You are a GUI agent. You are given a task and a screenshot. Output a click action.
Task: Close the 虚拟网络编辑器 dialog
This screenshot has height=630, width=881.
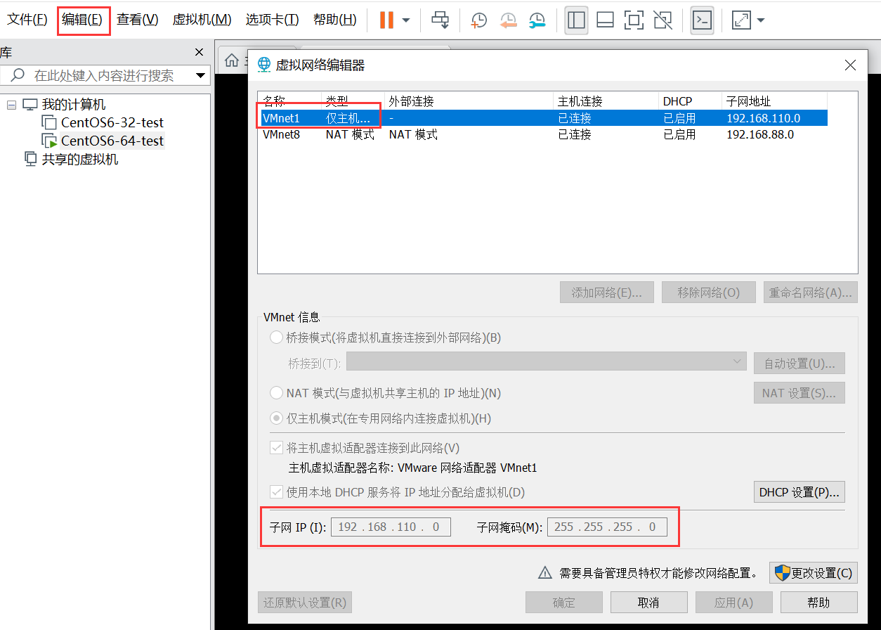pyautogui.click(x=850, y=65)
